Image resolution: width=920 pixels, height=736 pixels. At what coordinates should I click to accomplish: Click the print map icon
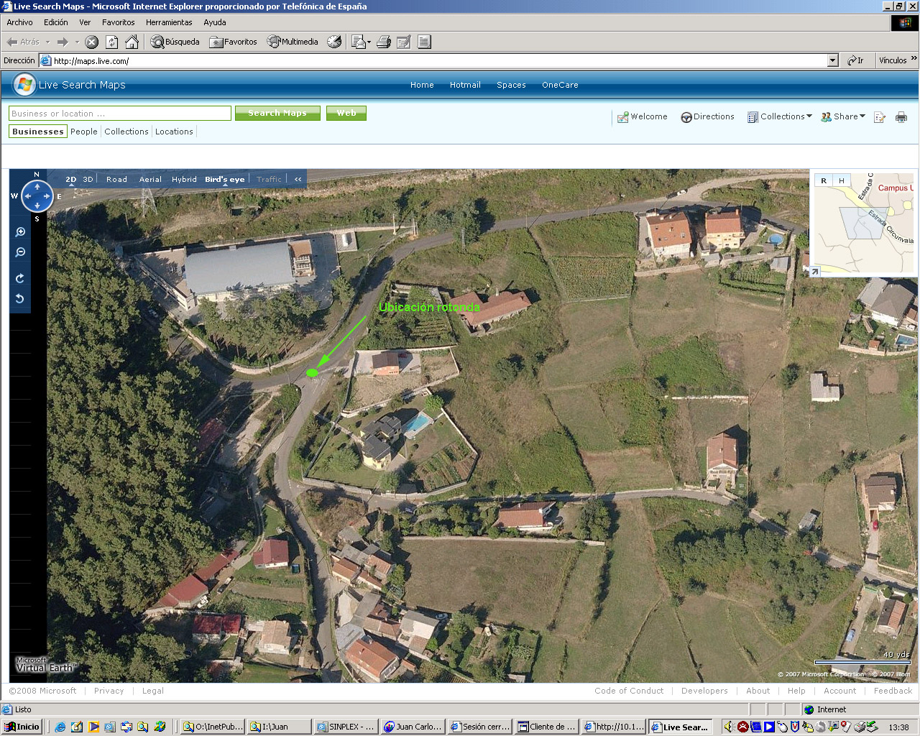coord(901,117)
